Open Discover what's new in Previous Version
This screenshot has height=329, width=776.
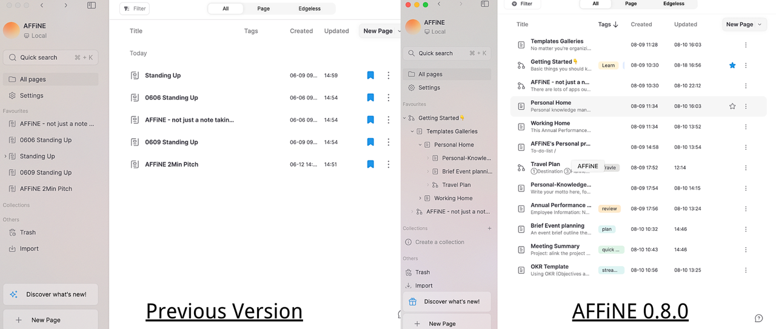point(50,294)
